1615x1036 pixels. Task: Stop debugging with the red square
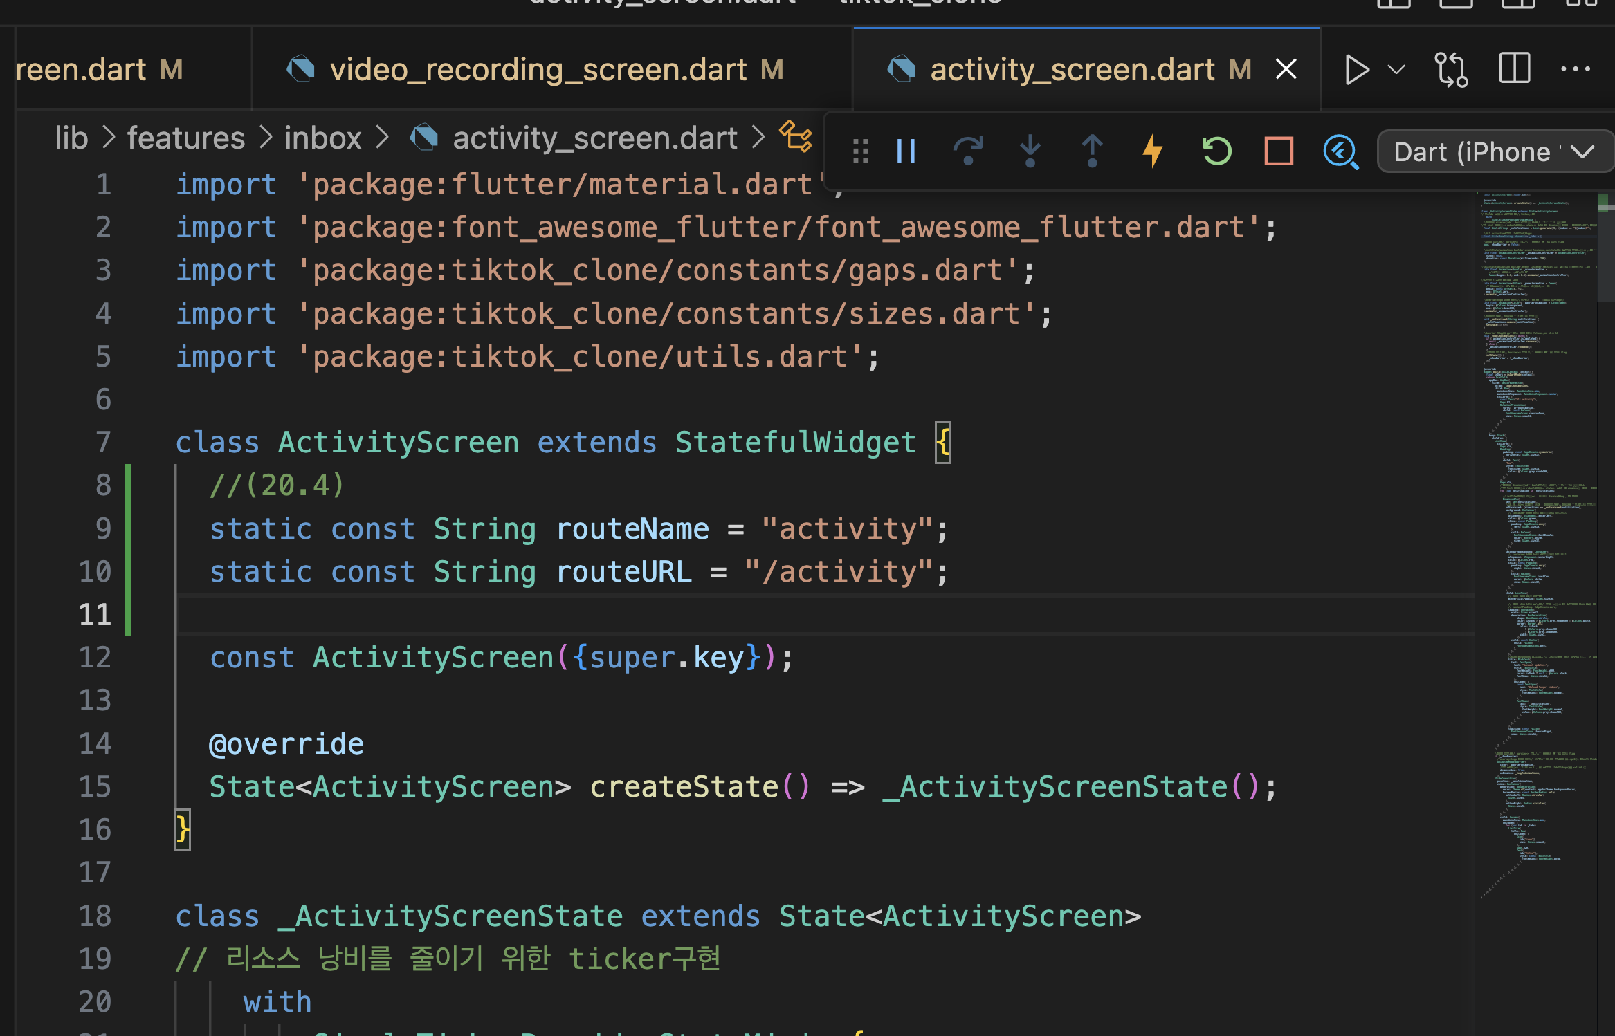(x=1279, y=151)
